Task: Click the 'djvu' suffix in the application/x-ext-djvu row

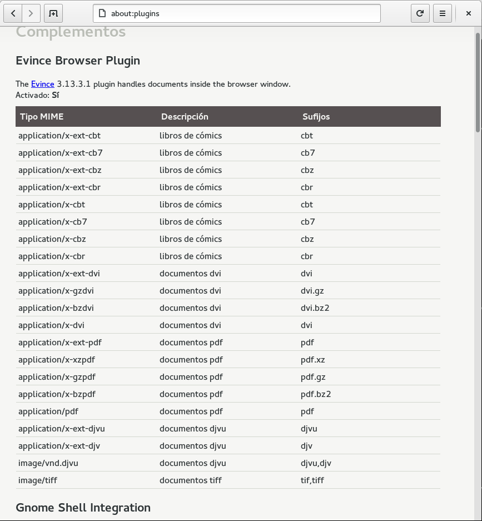Action: point(309,429)
